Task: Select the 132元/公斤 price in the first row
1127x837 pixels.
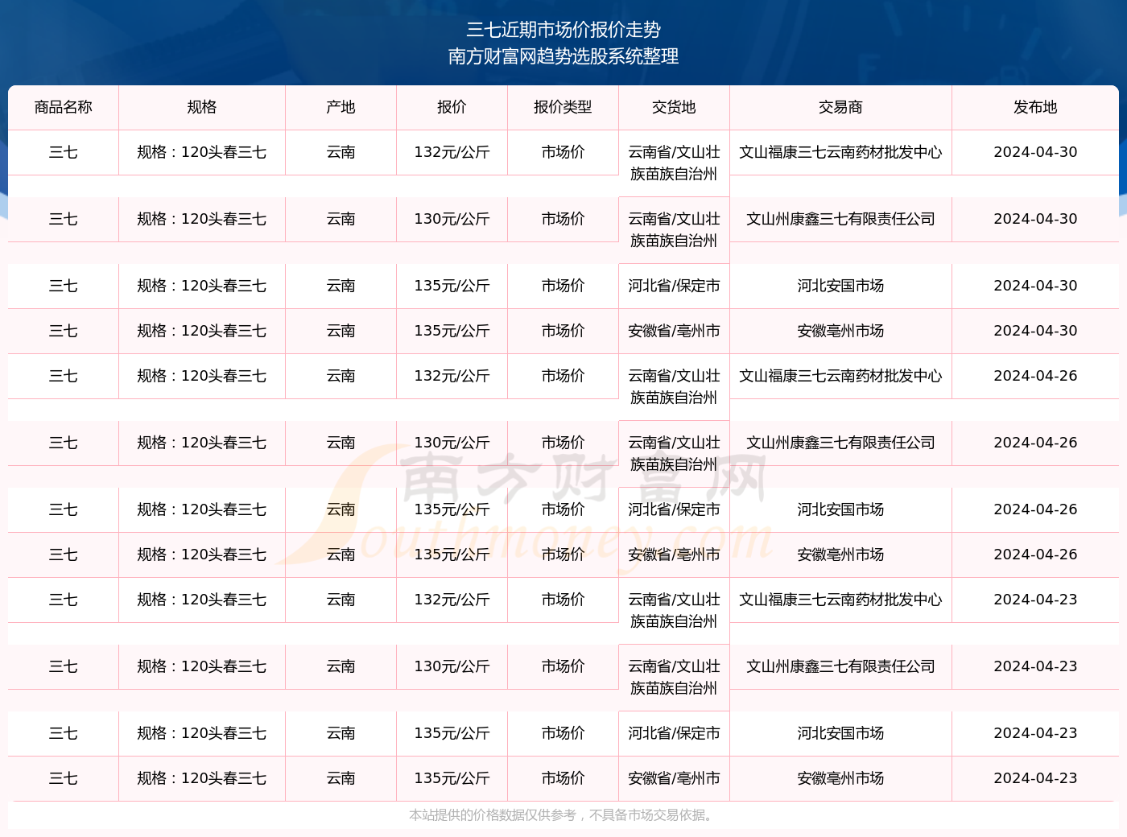Action: click(451, 152)
